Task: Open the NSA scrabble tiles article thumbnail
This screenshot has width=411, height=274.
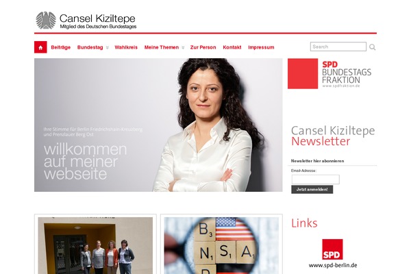Action: [x=221, y=245]
